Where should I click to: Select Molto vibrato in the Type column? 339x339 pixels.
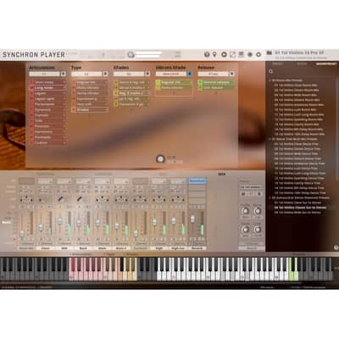point(90,88)
